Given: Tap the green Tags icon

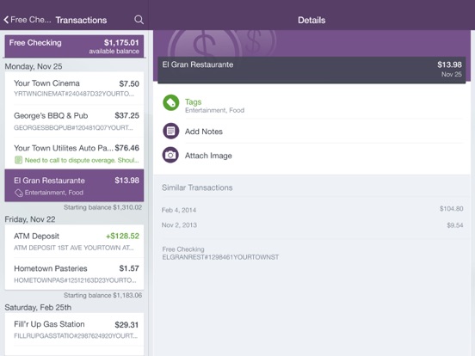Looking at the screenshot, I should coord(171,103).
